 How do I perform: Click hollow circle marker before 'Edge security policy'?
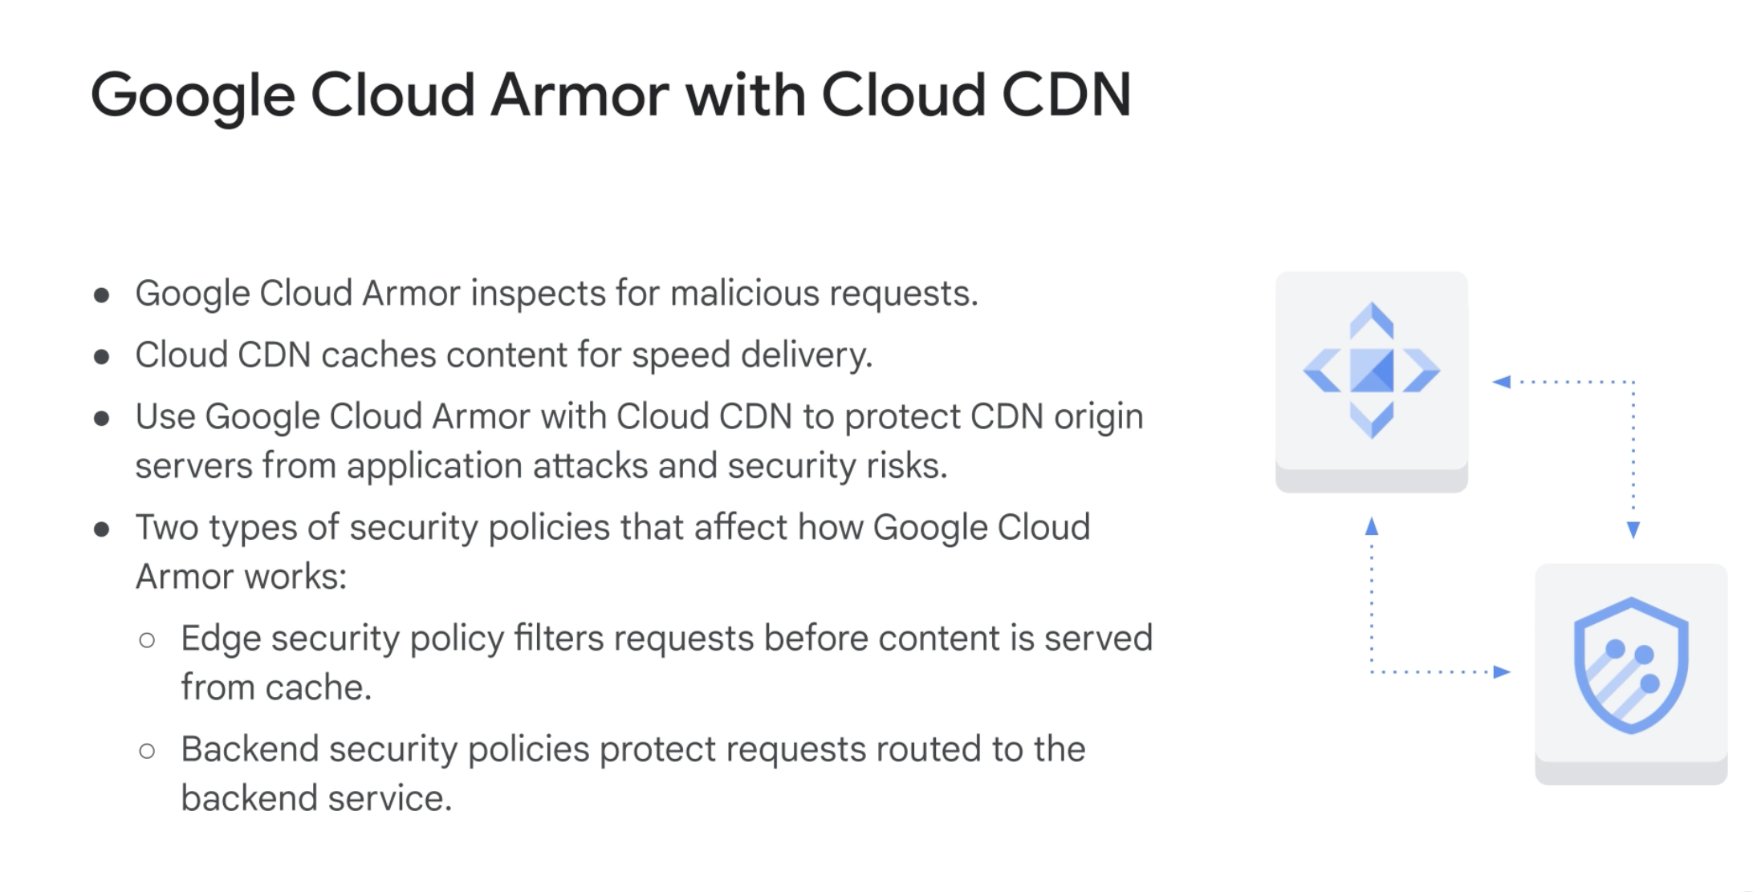[x=147, y=640]
